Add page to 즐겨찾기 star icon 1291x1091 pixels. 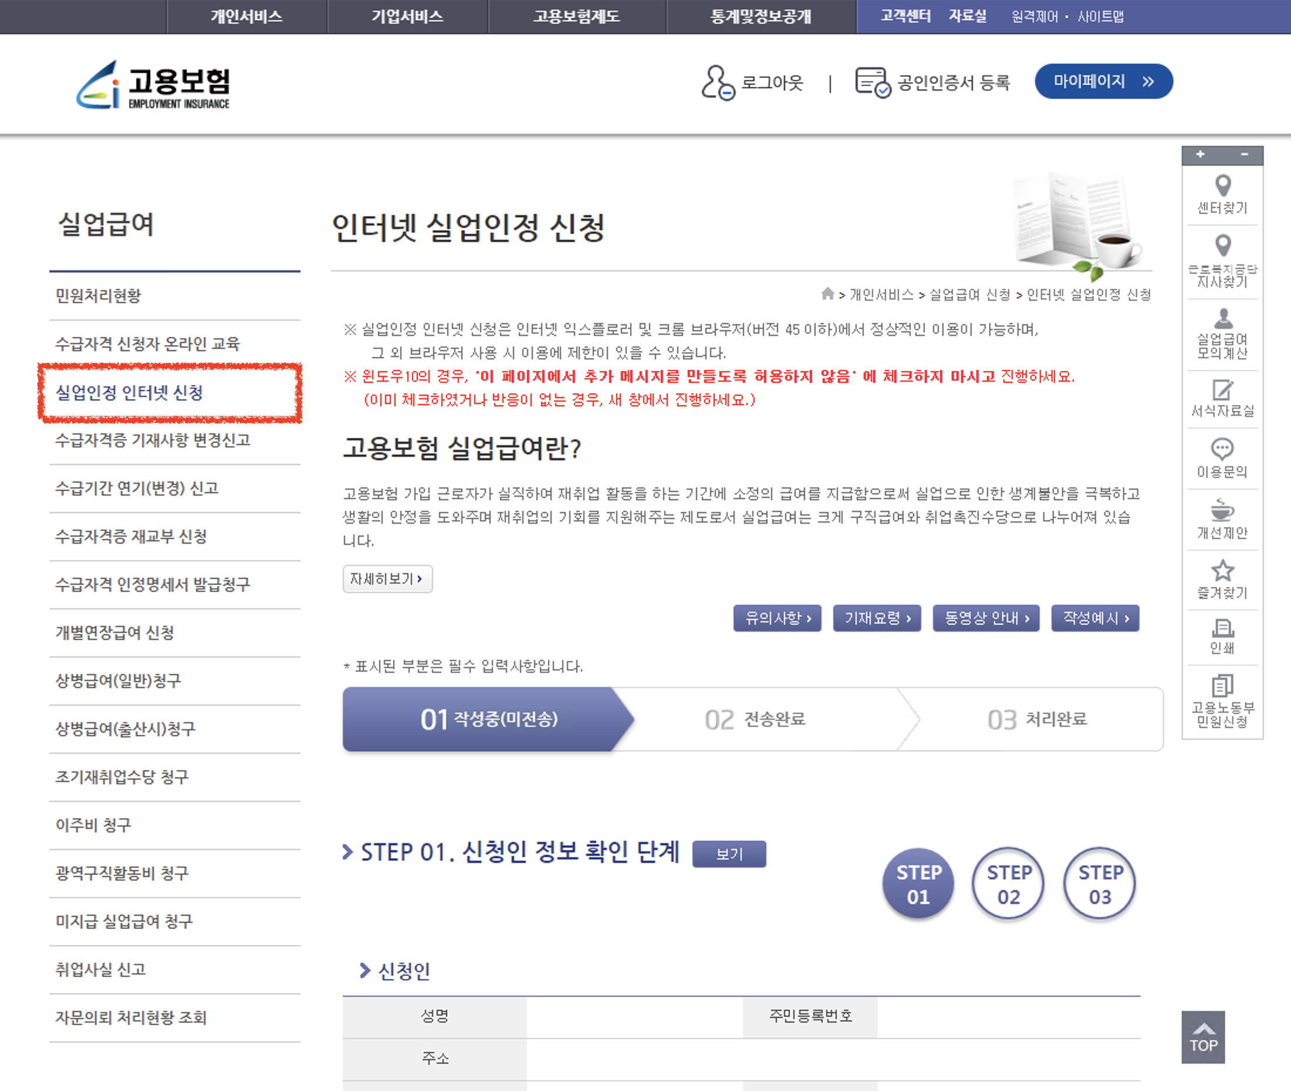tap(1222, 570)
